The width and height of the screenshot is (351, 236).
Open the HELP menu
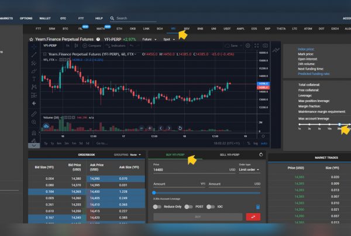99,18
